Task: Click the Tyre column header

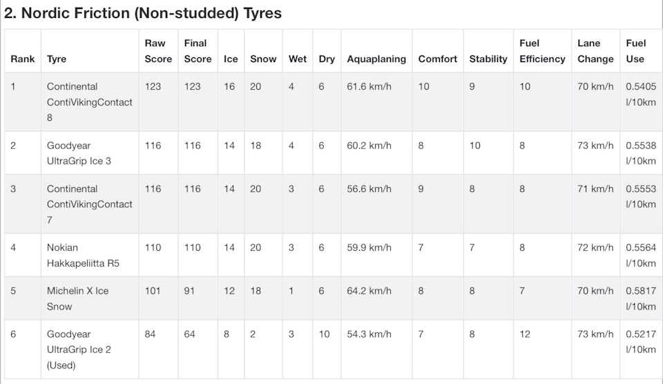Action: click(x=57, y=59)
